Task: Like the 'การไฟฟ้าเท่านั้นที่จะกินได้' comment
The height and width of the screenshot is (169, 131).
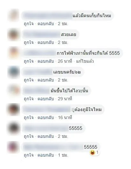Action: click(29, 61)
